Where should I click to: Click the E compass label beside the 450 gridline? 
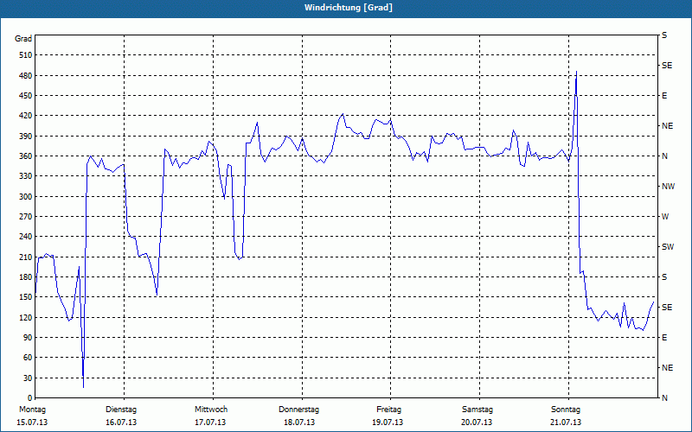[664, 96]
